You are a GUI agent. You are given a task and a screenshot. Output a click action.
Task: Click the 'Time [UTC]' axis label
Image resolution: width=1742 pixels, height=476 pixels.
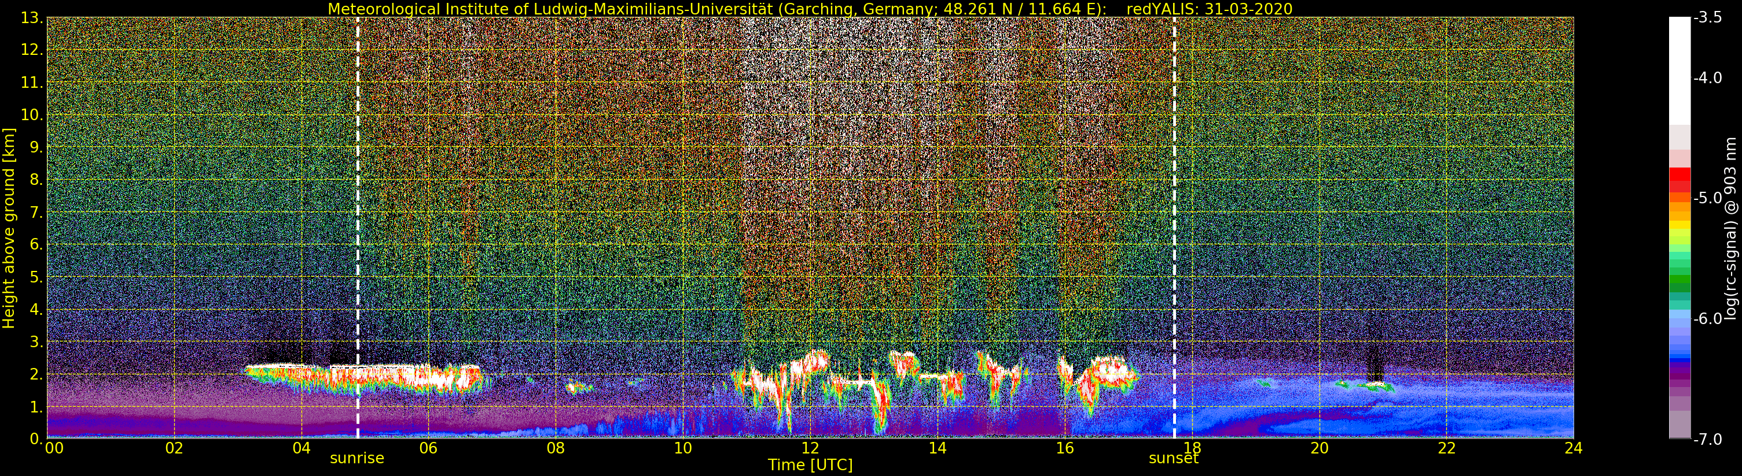click(810, 465)
